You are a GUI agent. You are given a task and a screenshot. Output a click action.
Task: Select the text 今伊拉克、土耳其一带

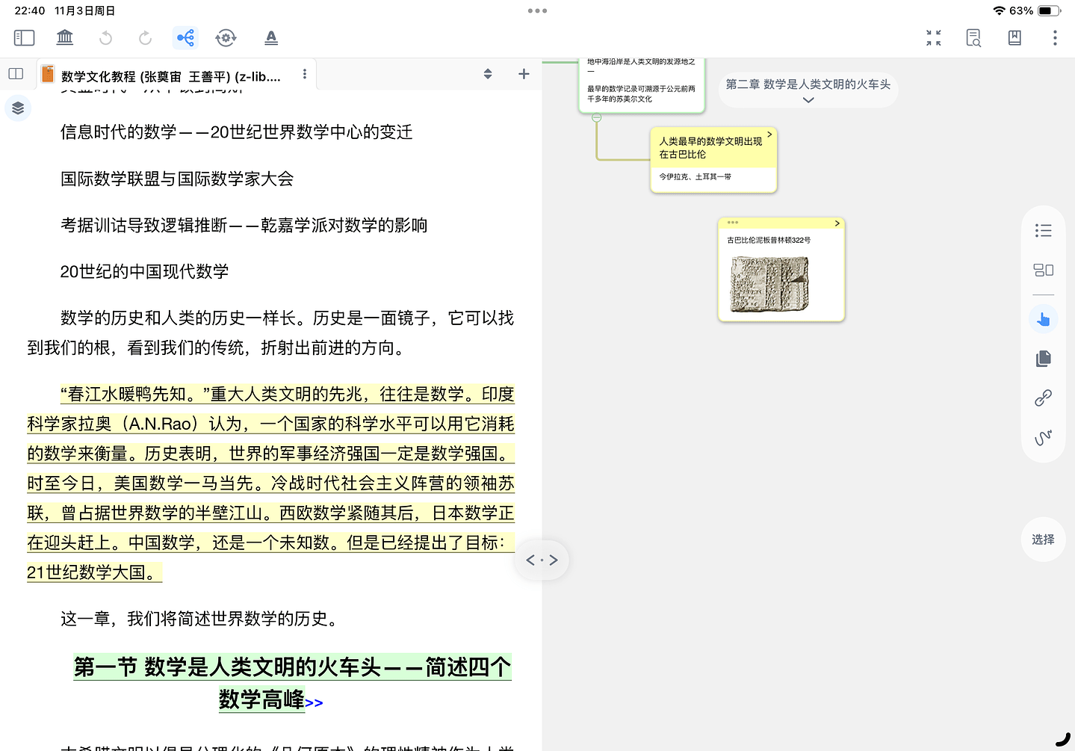[695, 177]
